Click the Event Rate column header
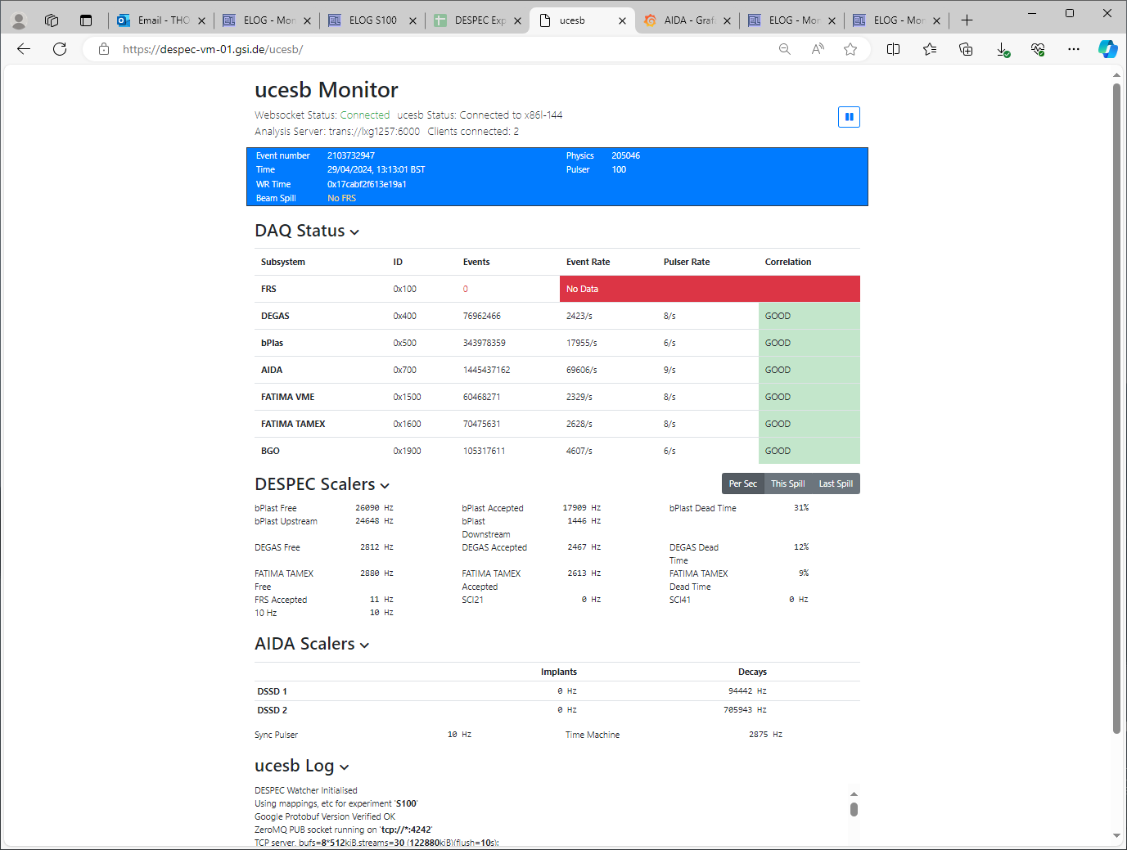Viewport: 1127px width, 850px height. pyautogui.click(x=588, y=262)
